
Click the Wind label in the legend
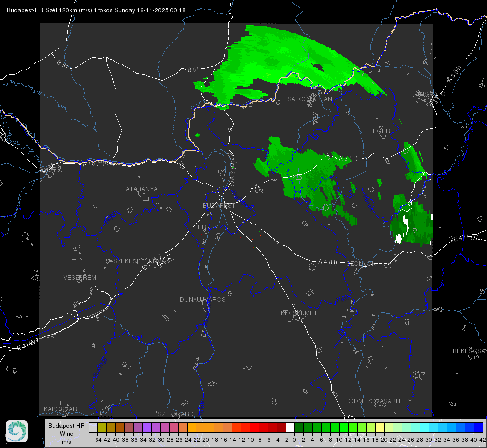click(67, 433)
